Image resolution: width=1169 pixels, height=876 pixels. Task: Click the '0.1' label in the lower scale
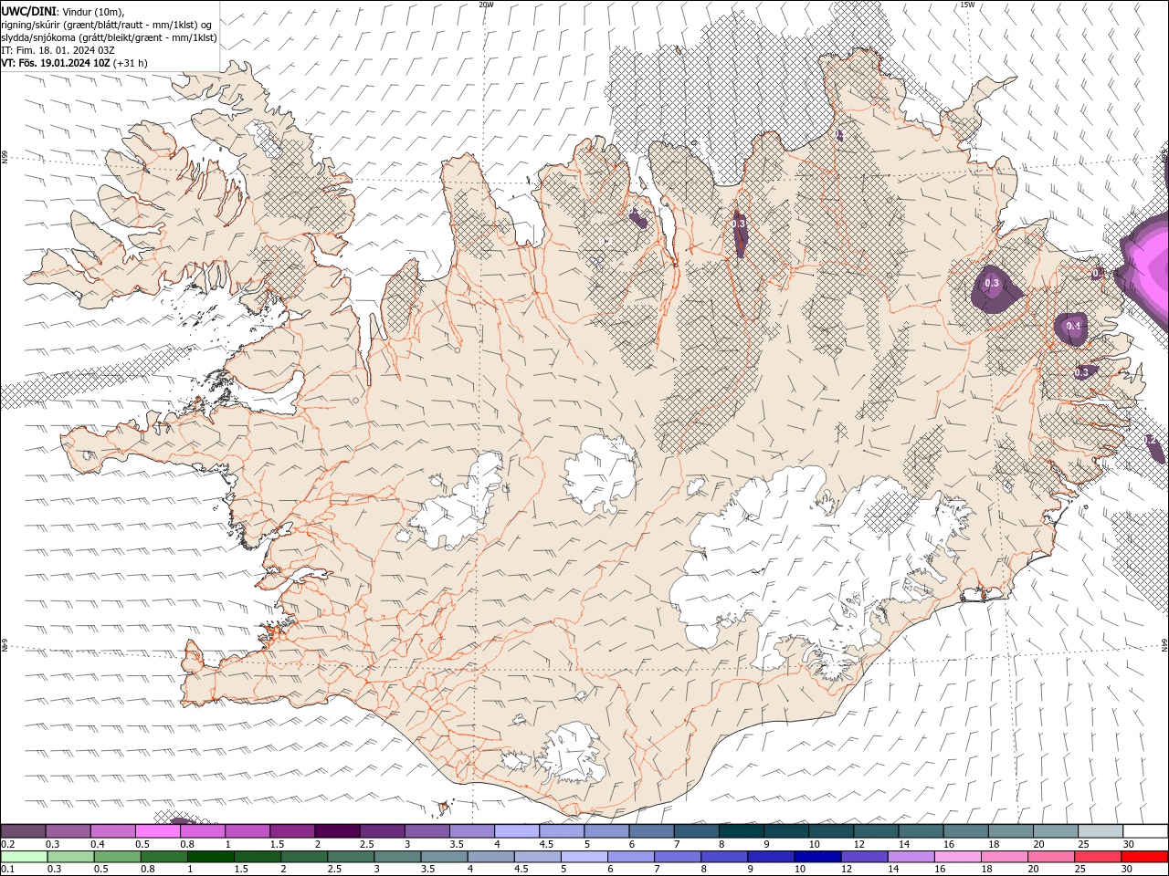click(x=7, y=870)
